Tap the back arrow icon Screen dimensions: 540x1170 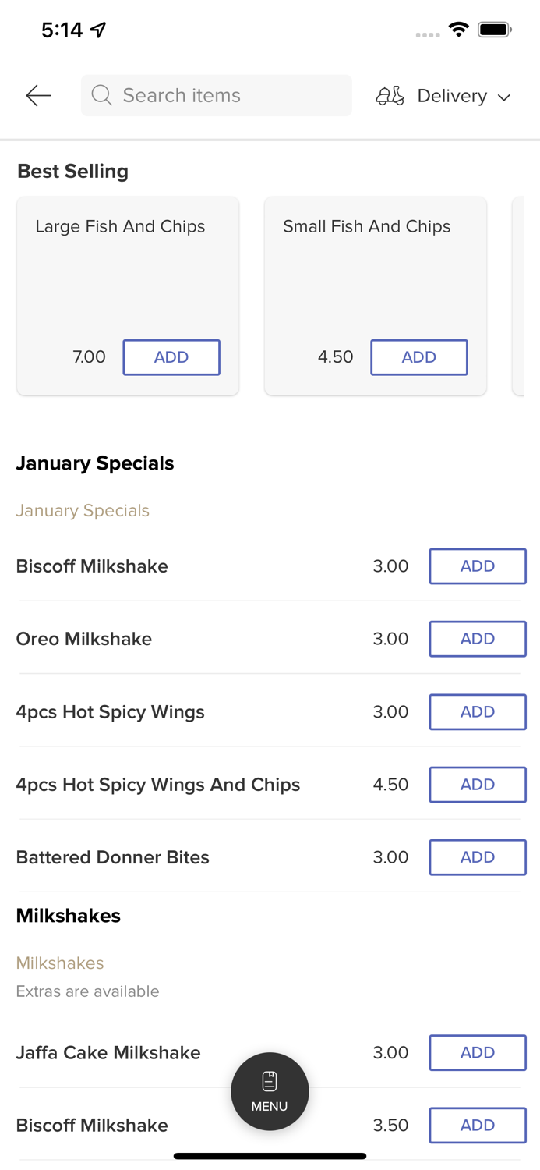pos(38,96)
